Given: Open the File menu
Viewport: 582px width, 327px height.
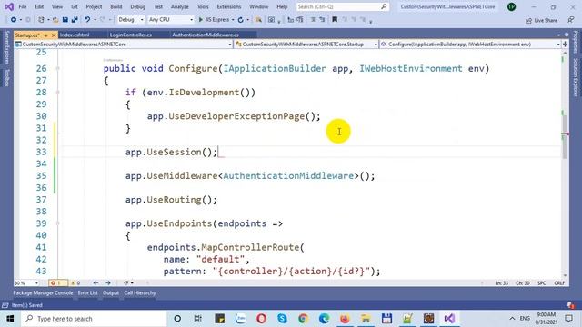Looking at the screenshot, I should pyautogui.click(x=22, y=6).
